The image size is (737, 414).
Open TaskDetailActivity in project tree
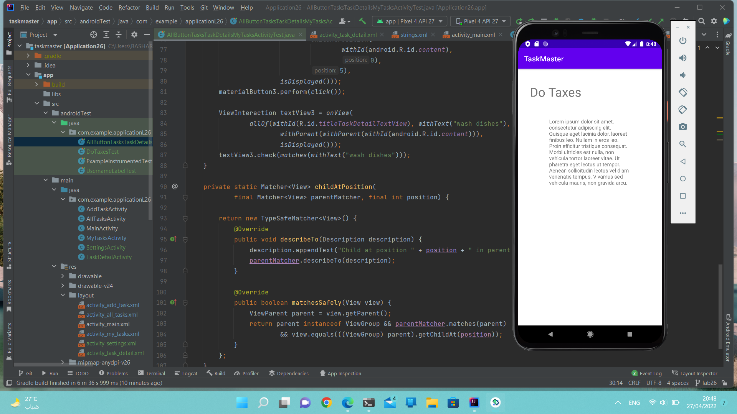(109, 257)
